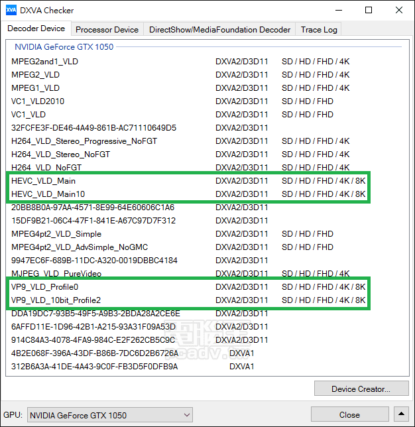
Task: Select the MPEG2_VLD row
Action: tap(207, 75)
